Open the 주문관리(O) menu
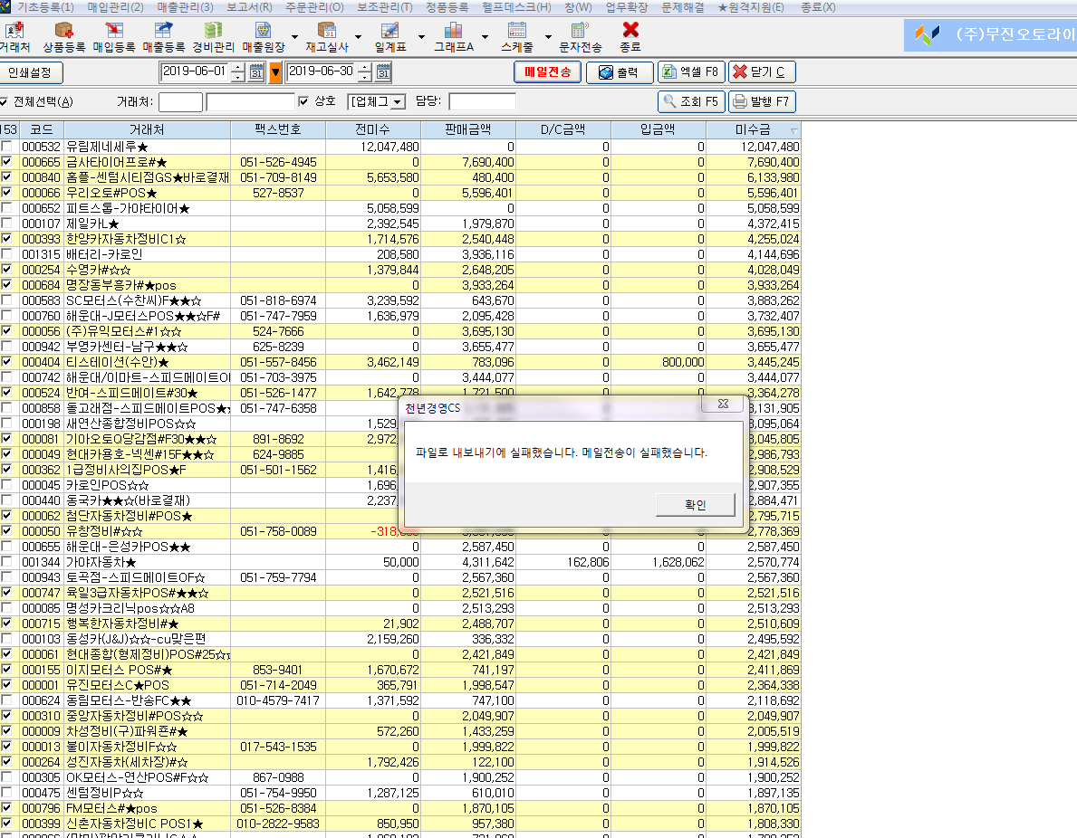The width and height of the screenshot is (1077, 838). (x=314, y=7)
